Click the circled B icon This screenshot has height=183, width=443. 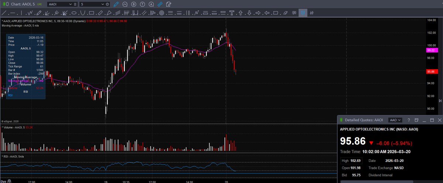click(133, 4)
